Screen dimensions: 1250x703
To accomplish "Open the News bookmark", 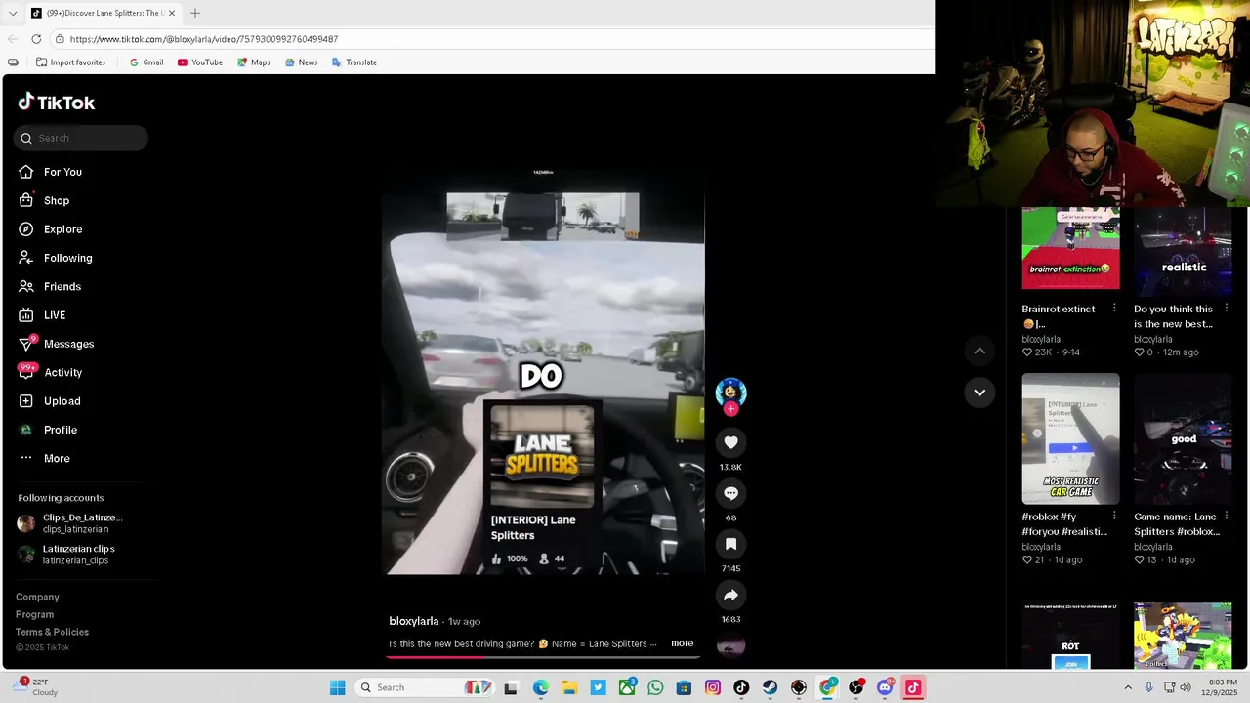I will 301,62.
